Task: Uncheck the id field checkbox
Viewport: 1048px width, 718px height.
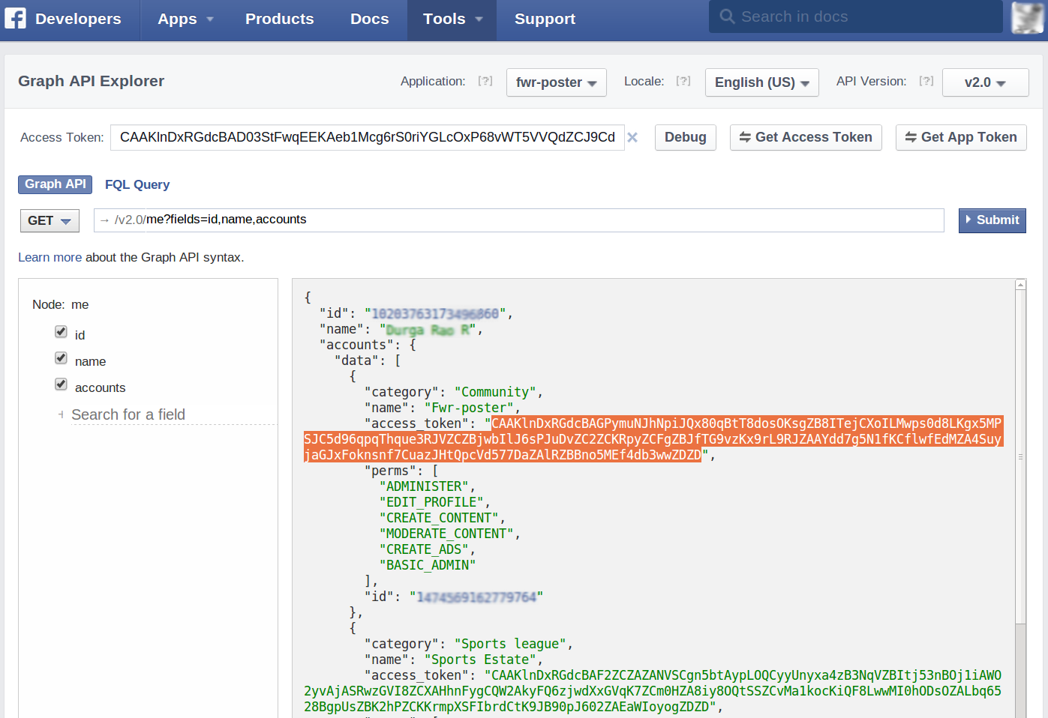Action: pyautogui.click(x=61, y=331)
